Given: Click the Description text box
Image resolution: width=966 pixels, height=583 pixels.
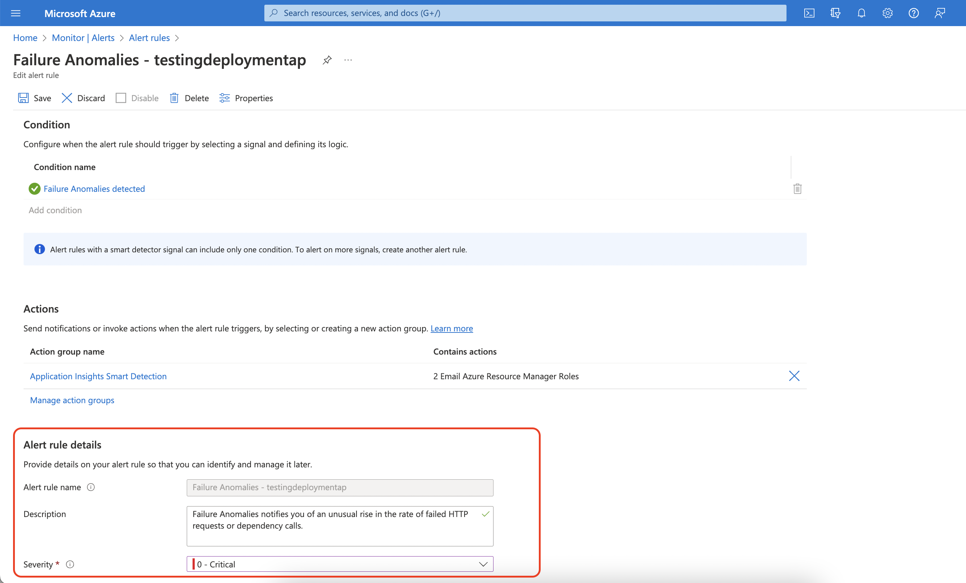Looking at the screenshot, I should point(339,526).
